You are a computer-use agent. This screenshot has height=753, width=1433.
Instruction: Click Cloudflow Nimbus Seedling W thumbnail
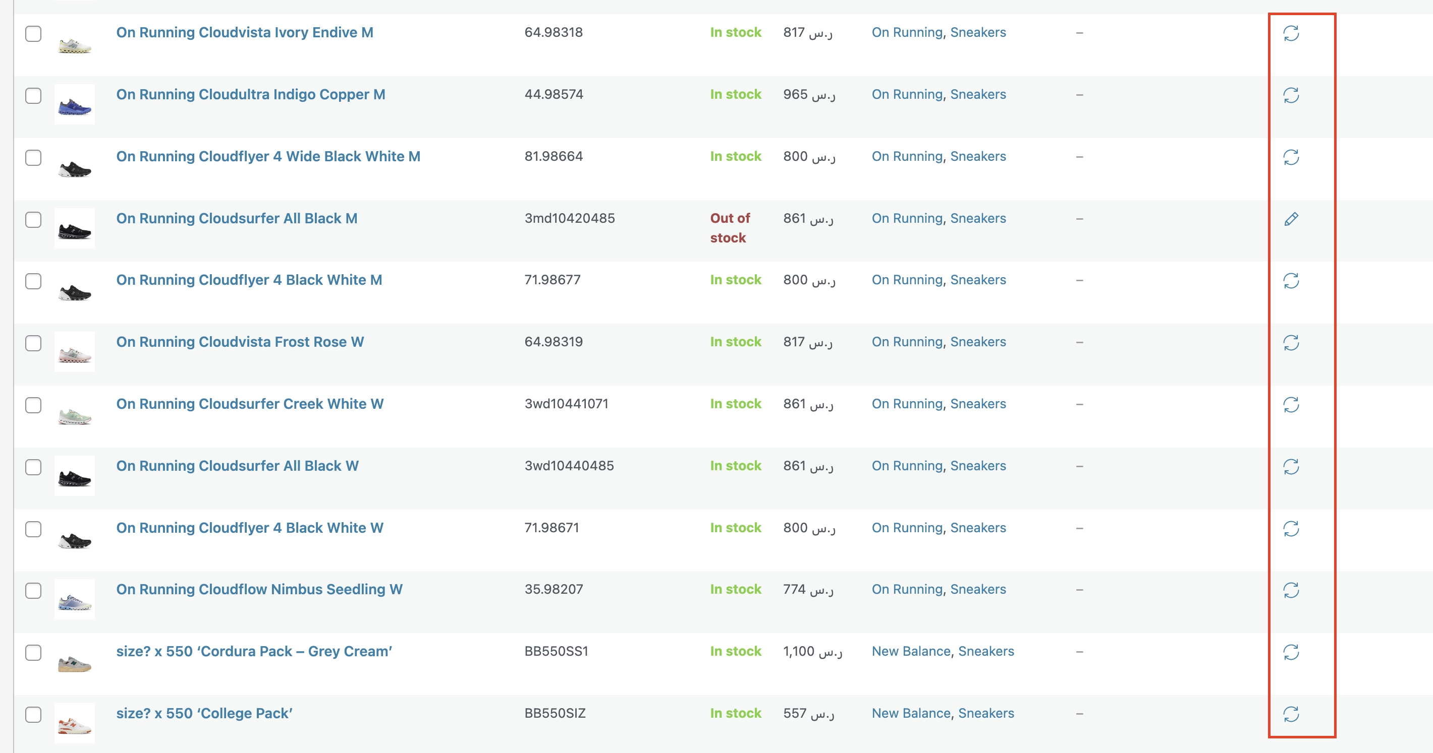tap(75, 599)
